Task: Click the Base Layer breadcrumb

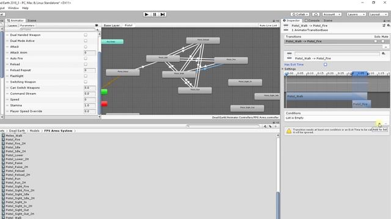Action: tap(111, 26)
